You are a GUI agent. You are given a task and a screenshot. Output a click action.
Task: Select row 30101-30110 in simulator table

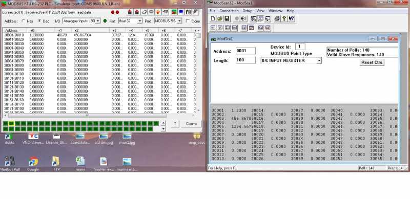click(x=99, y=78)
